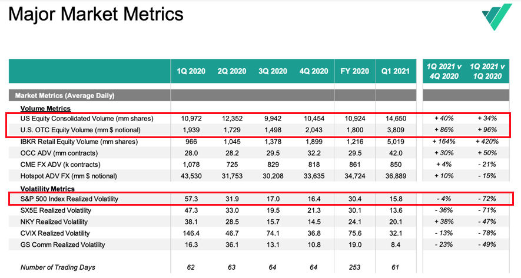Select the FY 2020 column header
The width and height of the screenshot is (521, 278).
354,71
